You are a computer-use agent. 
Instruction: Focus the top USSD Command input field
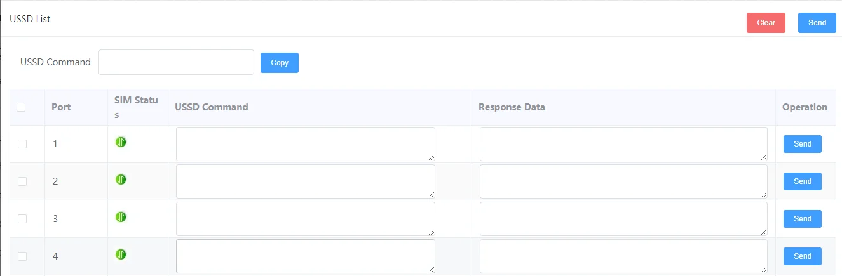[x=176, y=62]
